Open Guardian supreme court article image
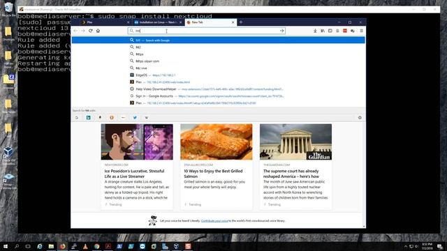This screenshot has height=251, width=447. 295,142
